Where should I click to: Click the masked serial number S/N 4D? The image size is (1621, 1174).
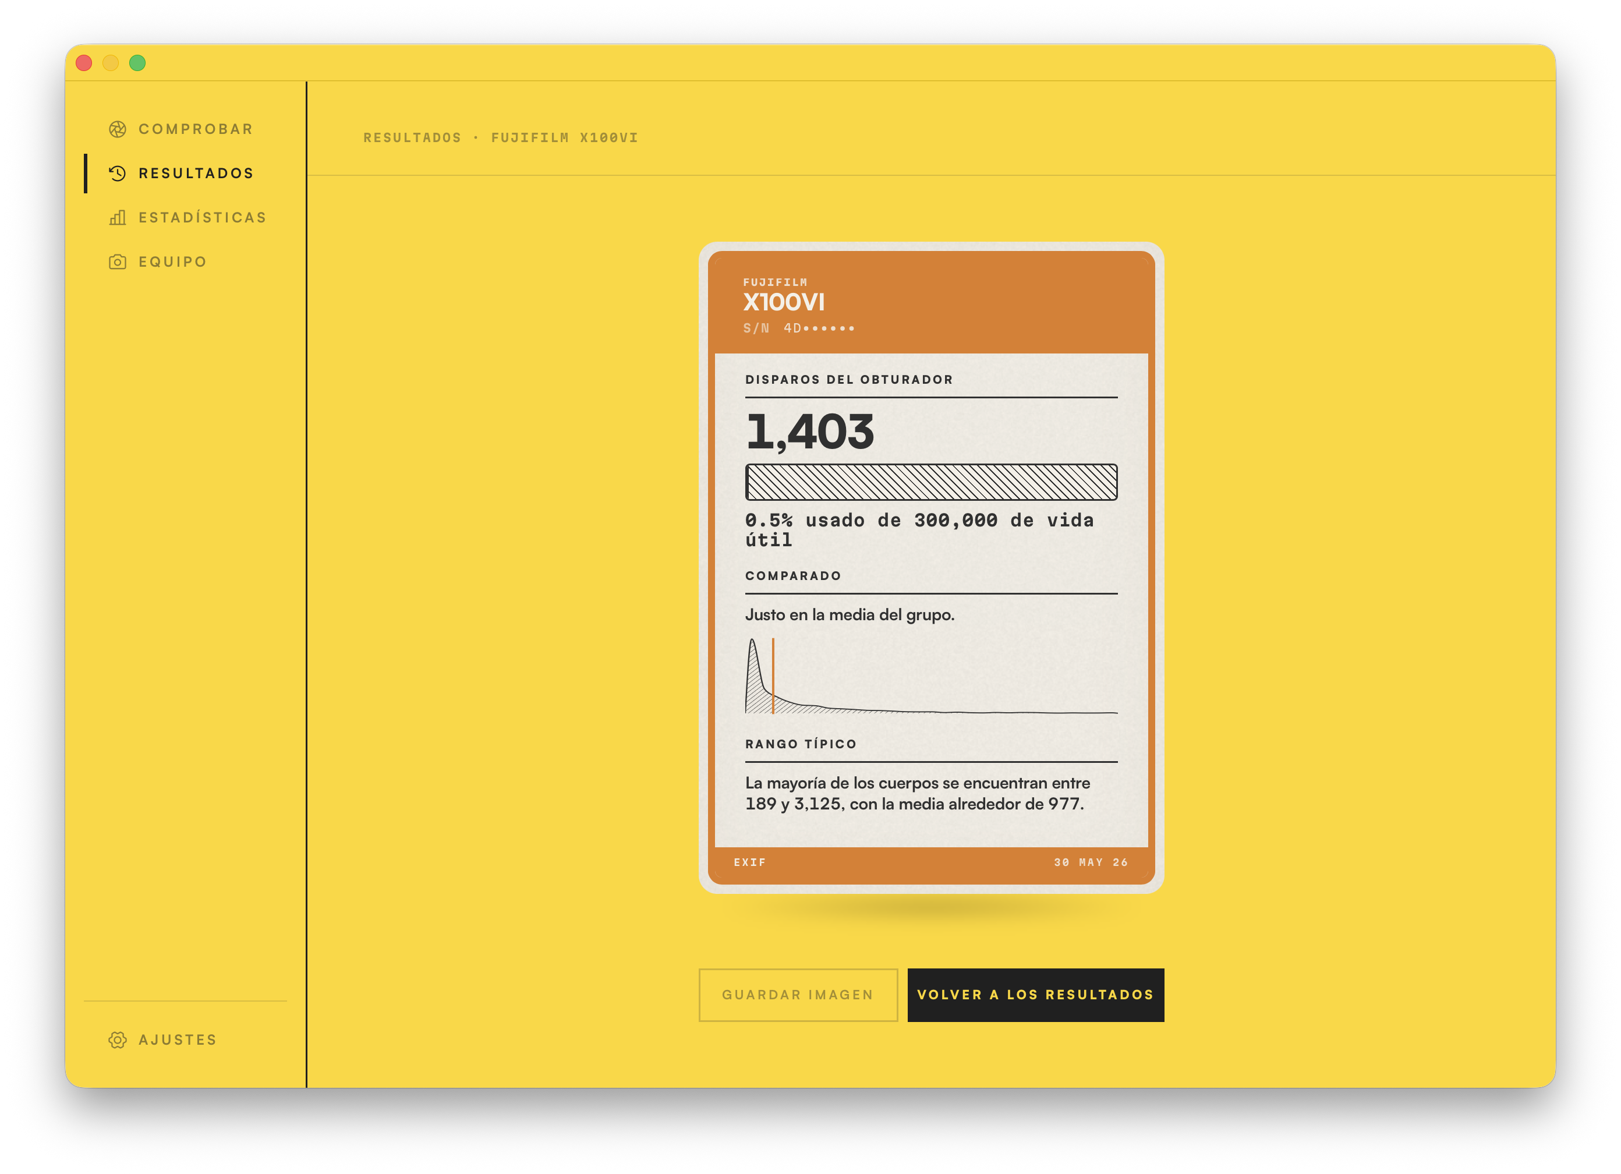coord(799,329)
